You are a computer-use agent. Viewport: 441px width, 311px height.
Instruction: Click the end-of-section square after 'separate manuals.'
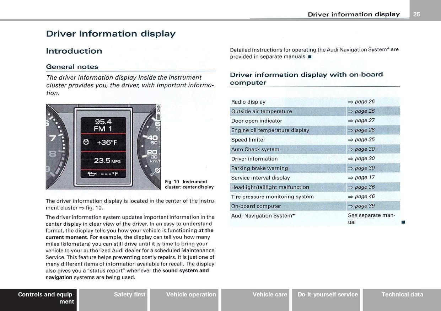310,57
